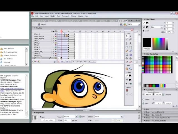This screenshot has height=134, width=178.
Task: Expand Library dog_model.fla panel
Action: tap(144, 115)
